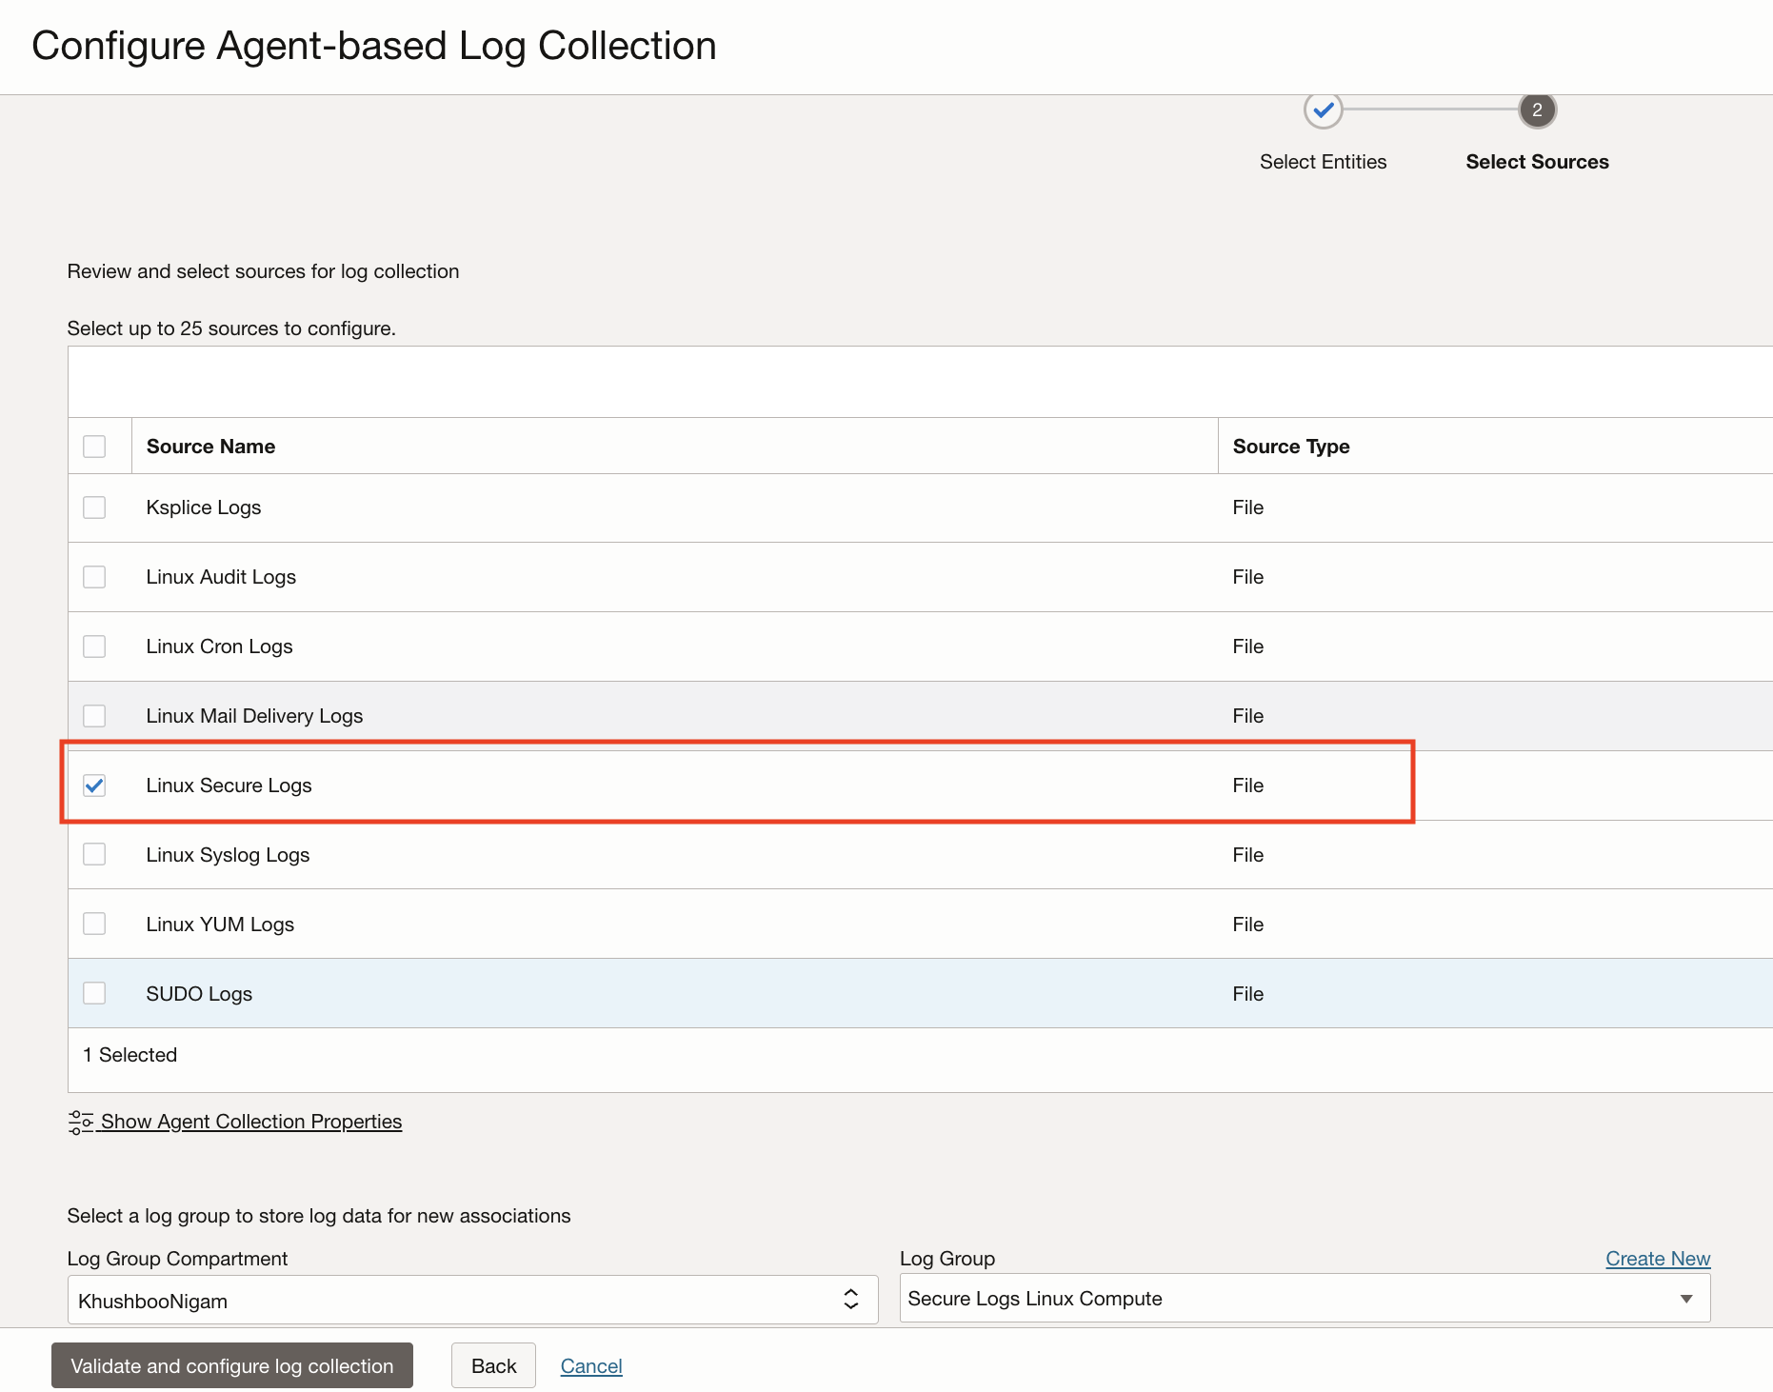Image resolution: width=1773 pixels, height=1392 pixels.
Task: Check the Ksplice Logs checkbox
Action: (94, 507)
